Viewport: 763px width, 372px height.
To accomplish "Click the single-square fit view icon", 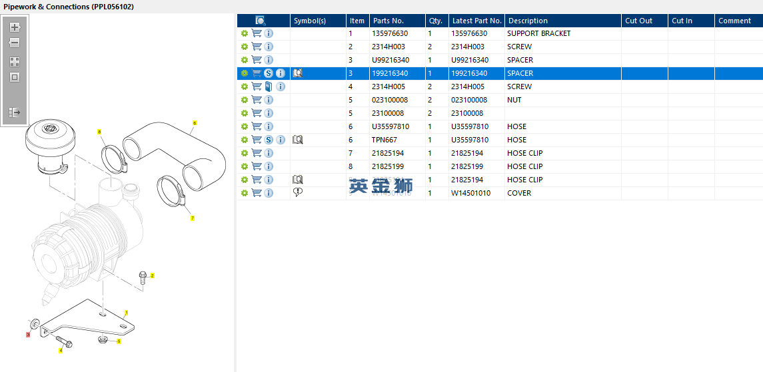I will (15, 77).
